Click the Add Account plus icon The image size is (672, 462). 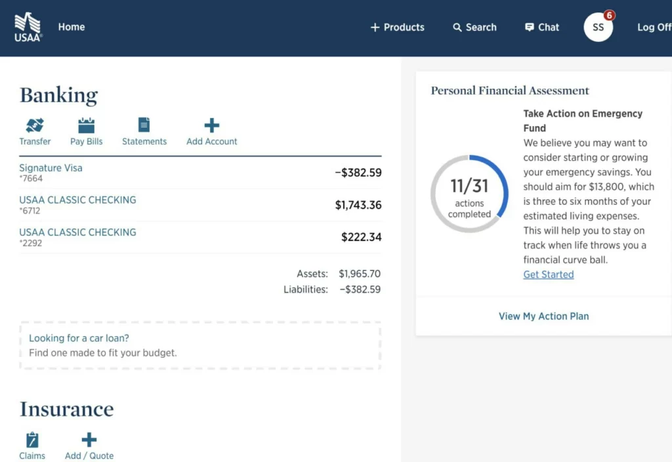point(212,125)
